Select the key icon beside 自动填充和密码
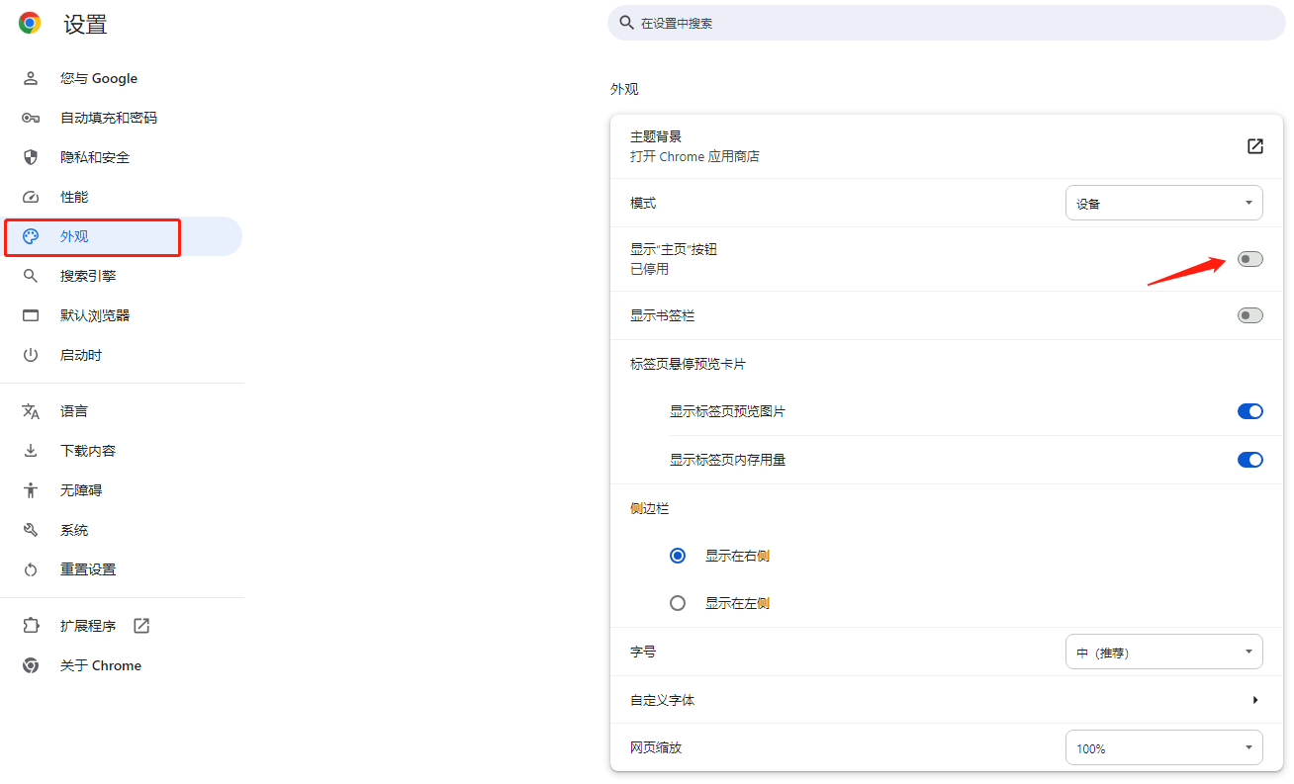The width and height of the screenshot is (1294, 784). click(x=32, y=117)
